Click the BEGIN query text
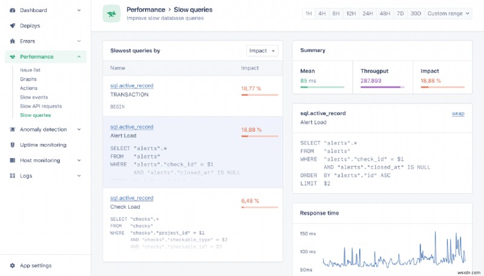This screenshot has width=484, height=276. 117,107
